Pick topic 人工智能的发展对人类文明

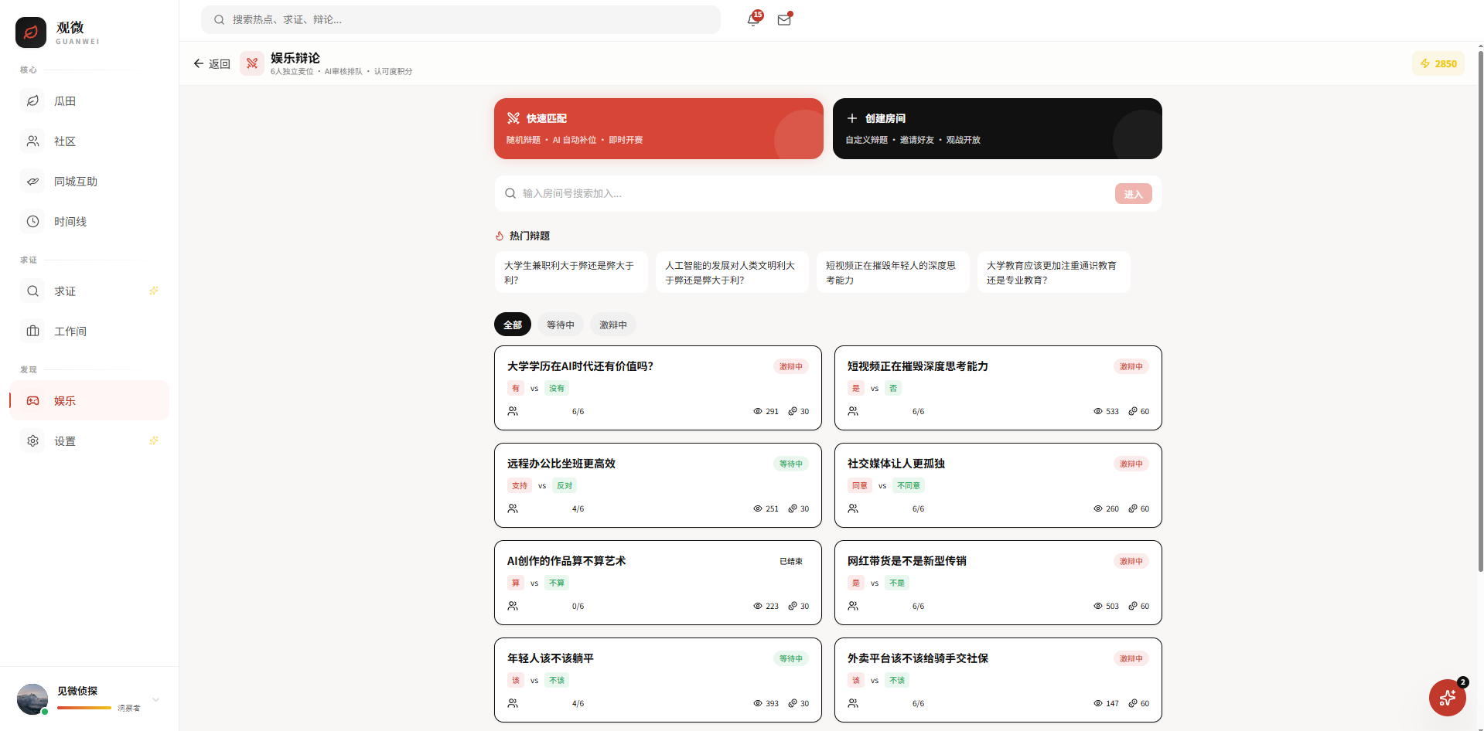[732, 272]
